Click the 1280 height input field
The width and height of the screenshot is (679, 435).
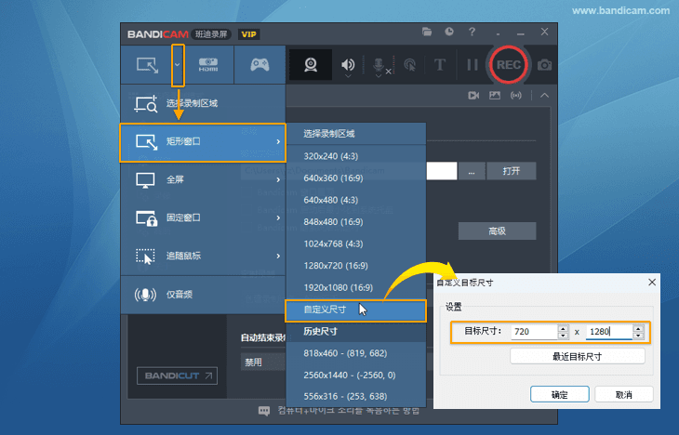coord(607,331)
